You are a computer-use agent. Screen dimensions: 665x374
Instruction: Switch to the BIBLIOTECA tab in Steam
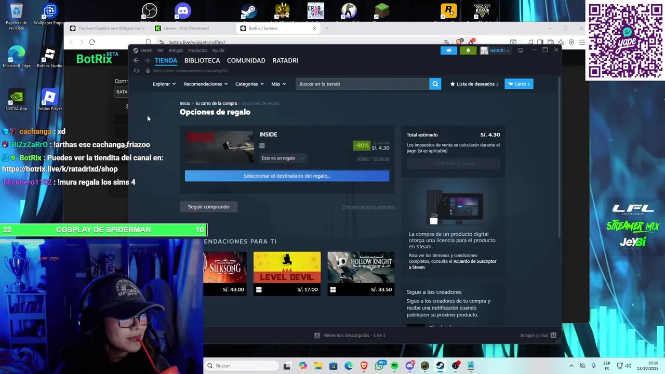point(202,60)
